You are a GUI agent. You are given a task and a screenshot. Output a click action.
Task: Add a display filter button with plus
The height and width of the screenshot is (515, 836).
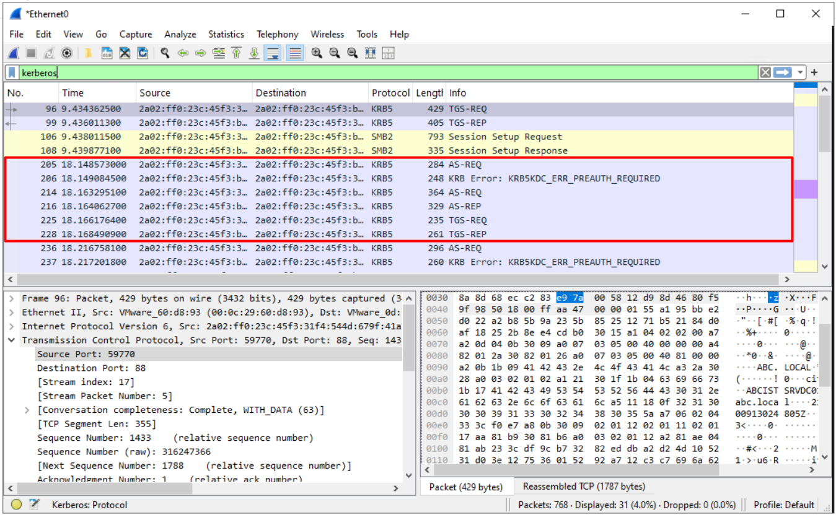click(x=814, y=72)
